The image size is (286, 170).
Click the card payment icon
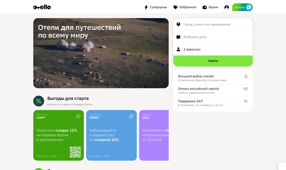pos(246,89)
